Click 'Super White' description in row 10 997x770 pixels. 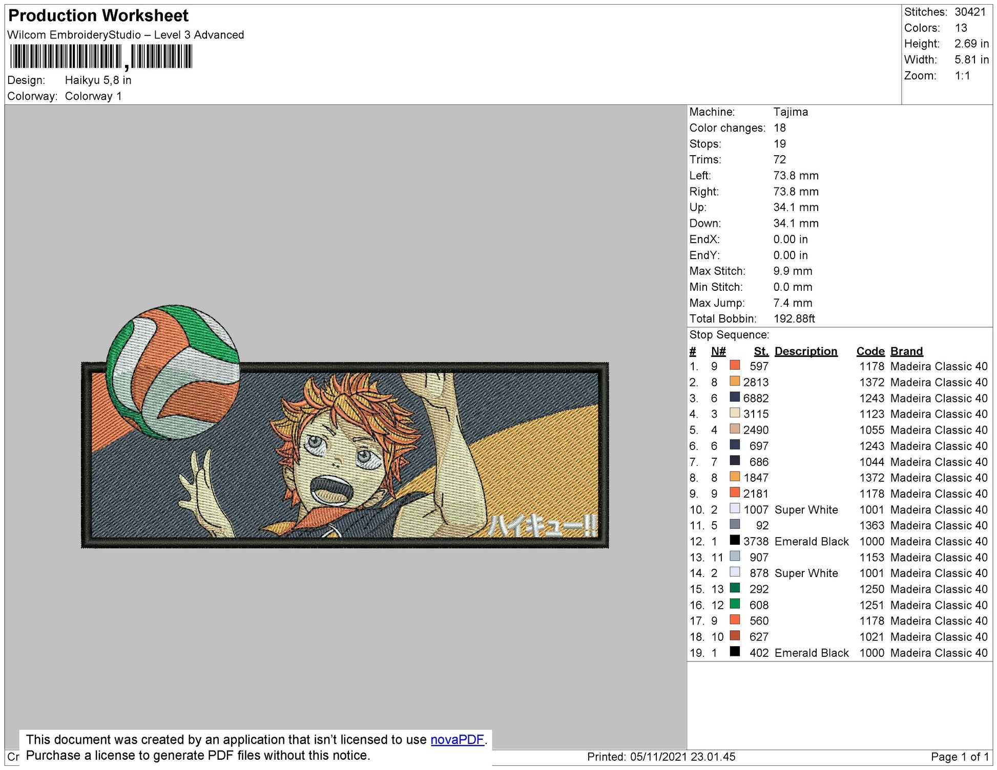click(806, 510)
